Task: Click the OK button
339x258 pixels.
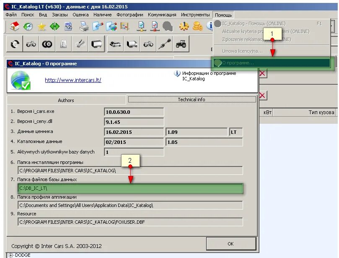Action: pyautogui.click(x=231, y=244)
